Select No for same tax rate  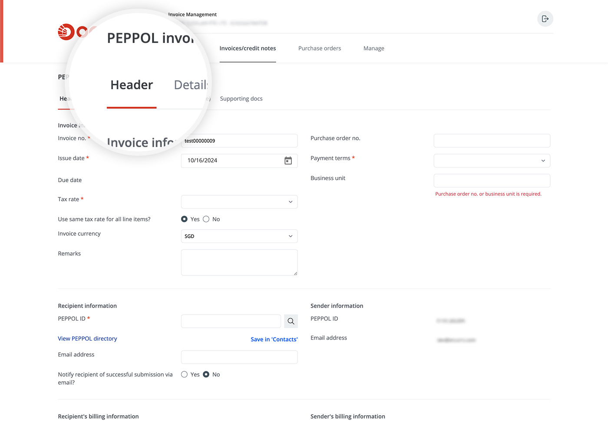click(206, 219)
